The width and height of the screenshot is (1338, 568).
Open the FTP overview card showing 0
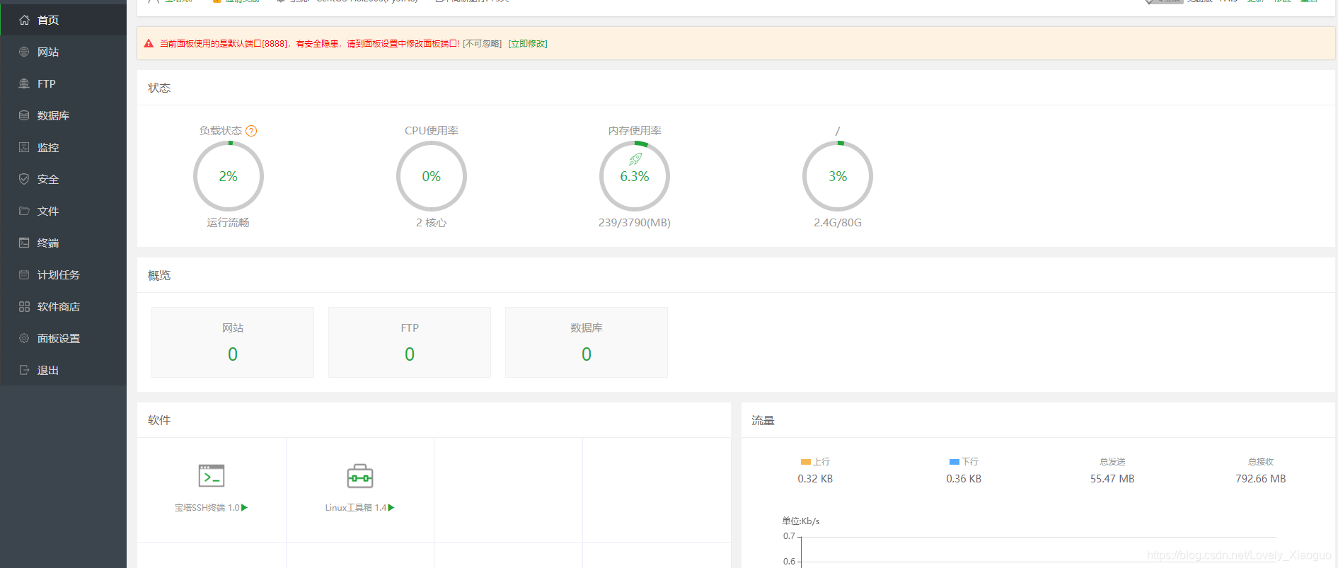pos(410,342)
